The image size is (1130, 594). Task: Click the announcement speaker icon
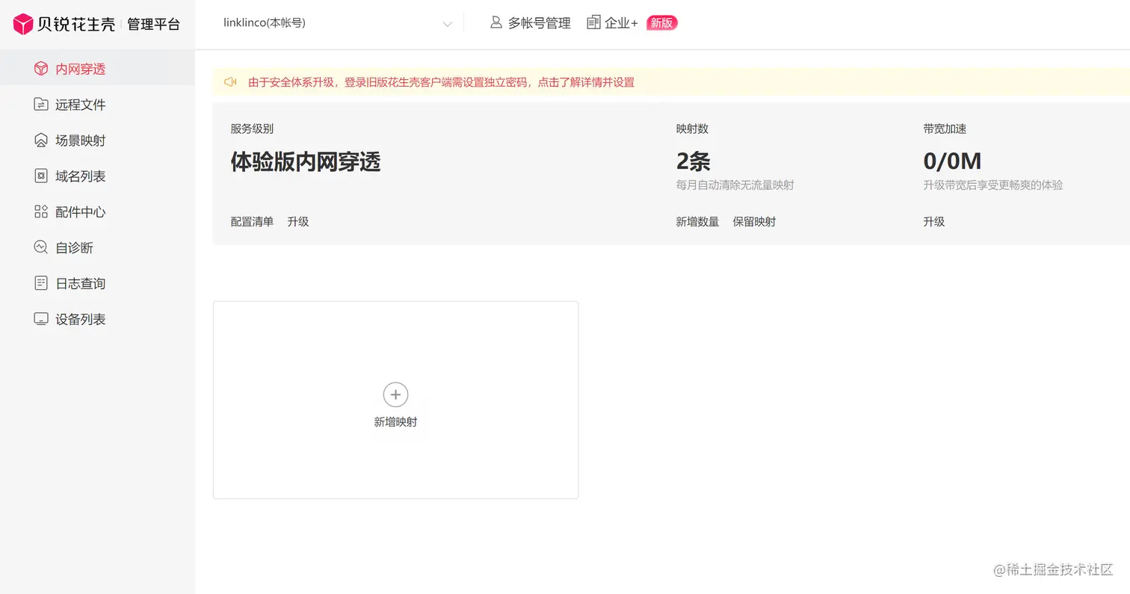230,82
